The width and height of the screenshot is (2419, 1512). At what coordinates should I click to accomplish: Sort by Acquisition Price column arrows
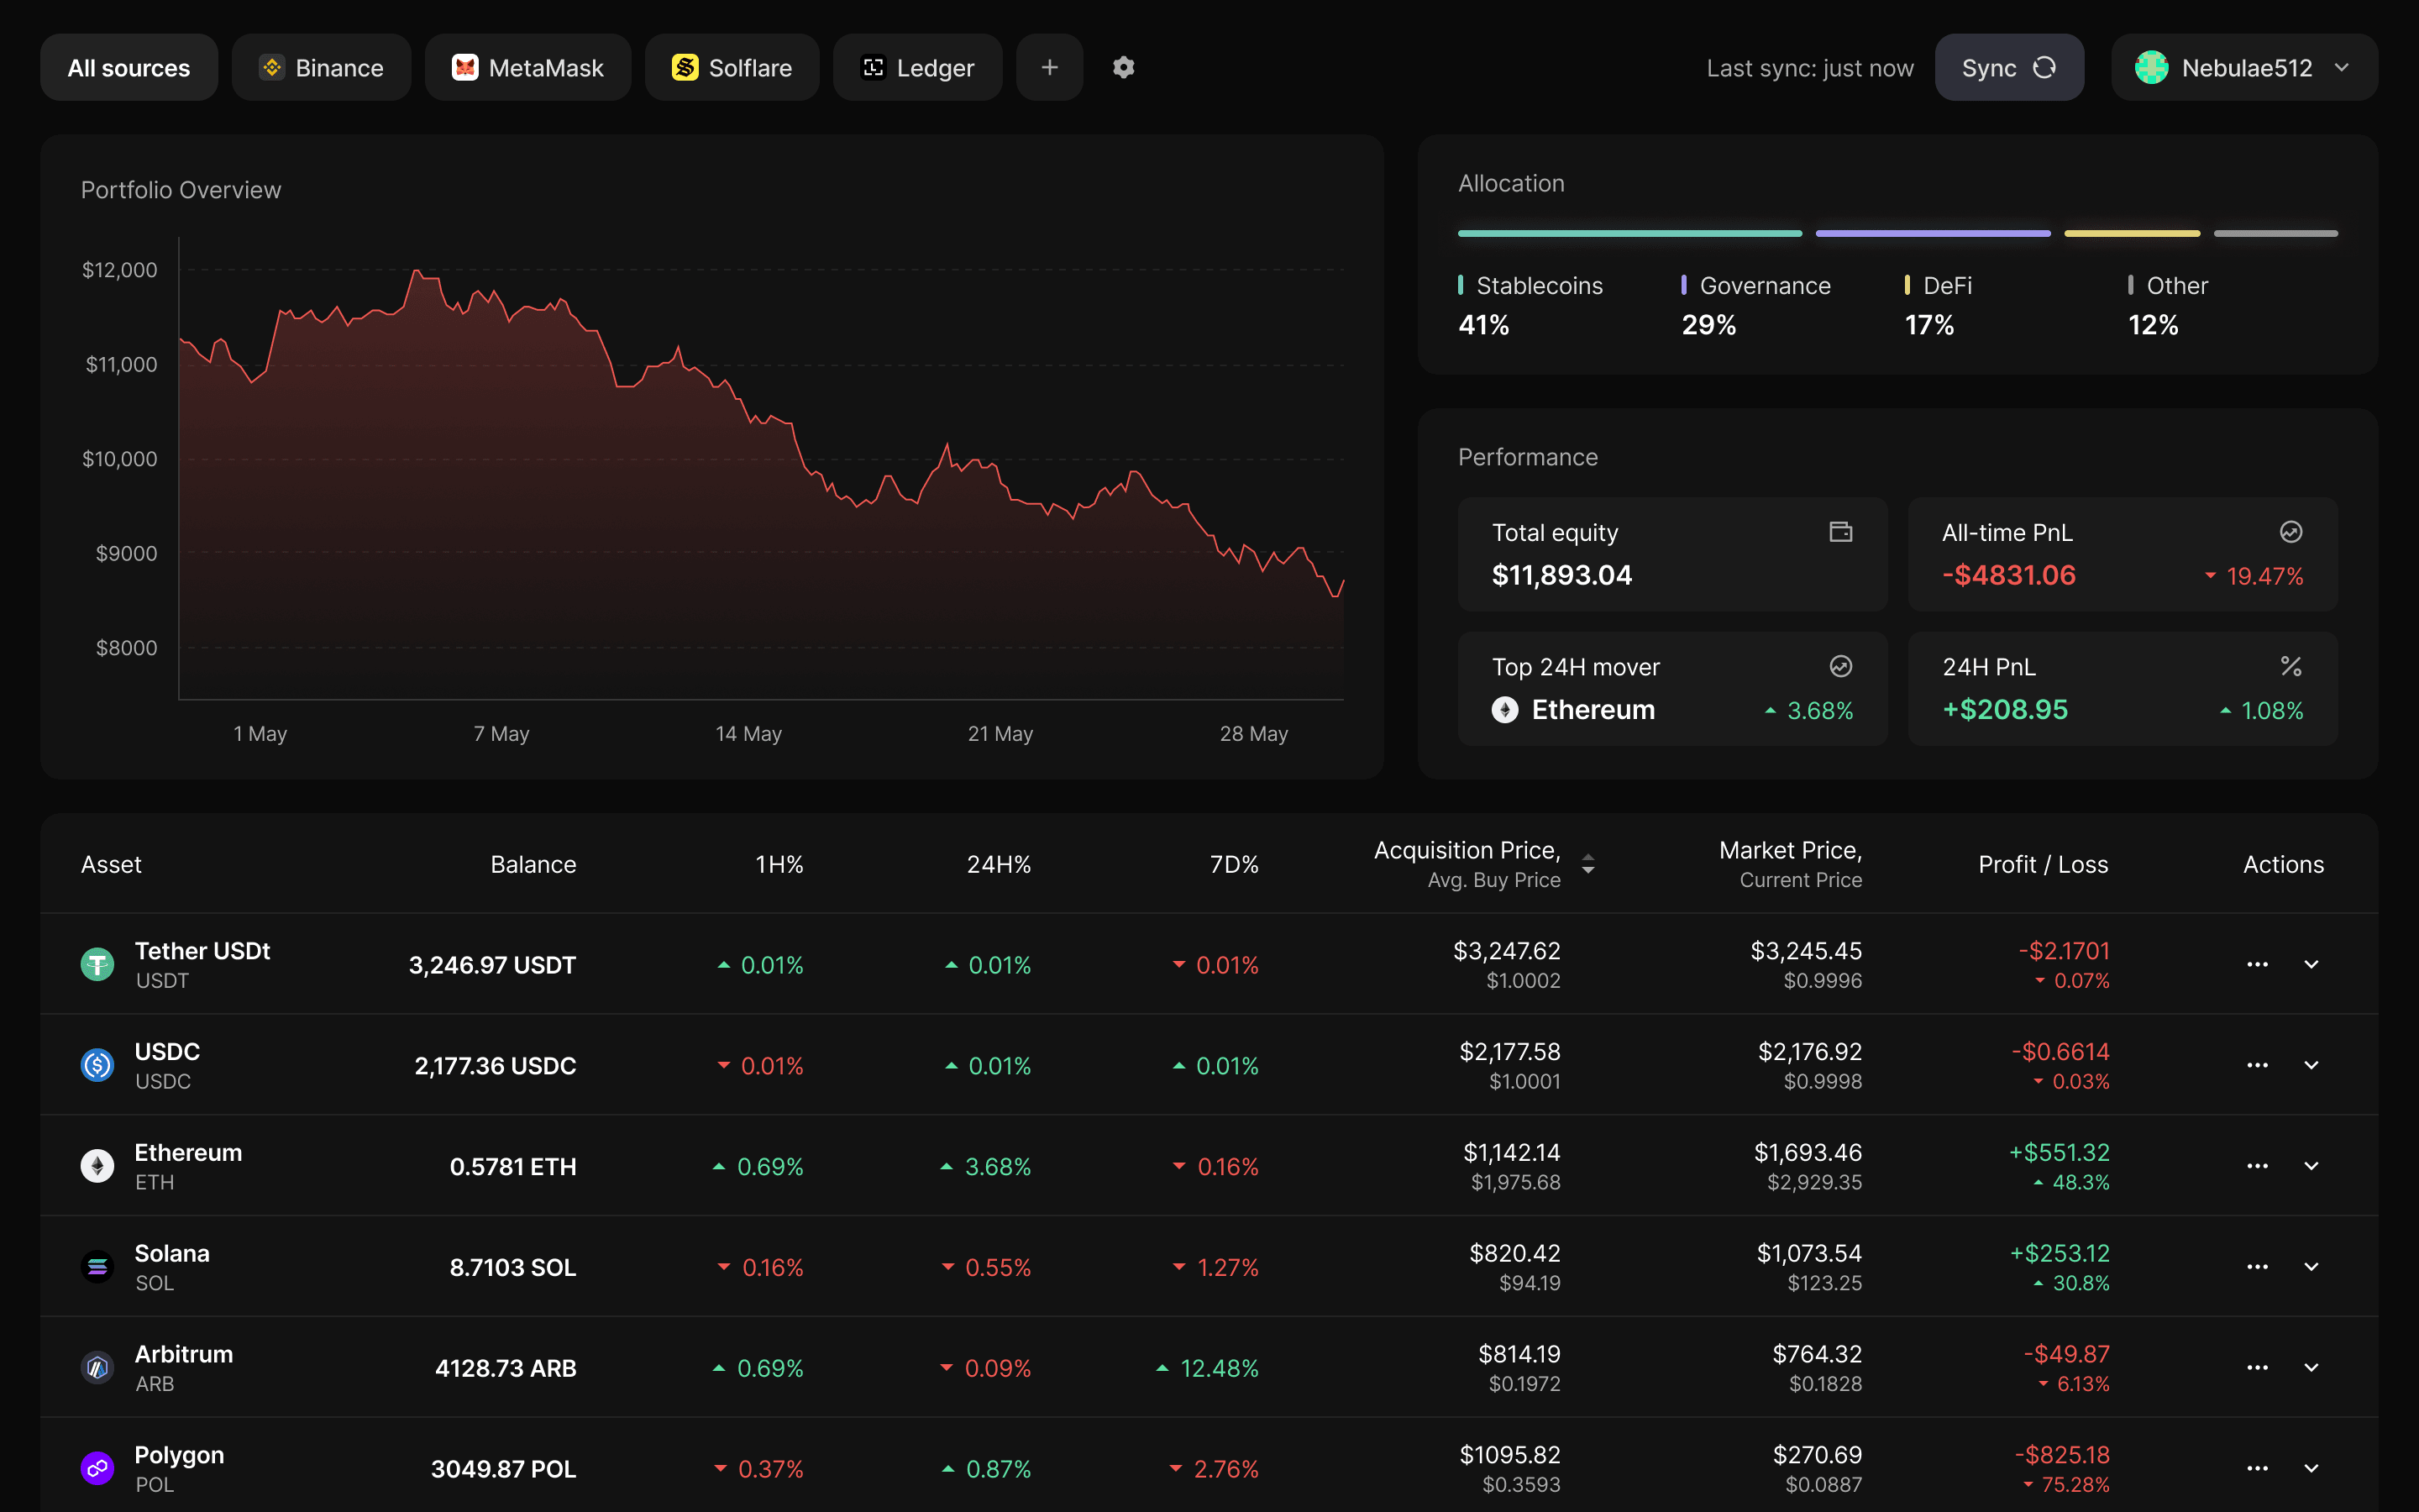click(1588, 864)
